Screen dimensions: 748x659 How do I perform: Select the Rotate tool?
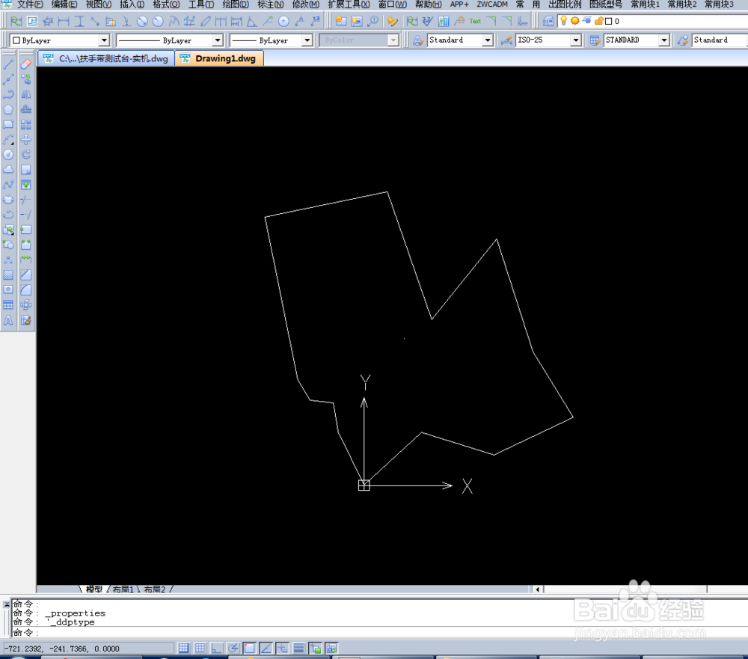[x=25, y=154]
